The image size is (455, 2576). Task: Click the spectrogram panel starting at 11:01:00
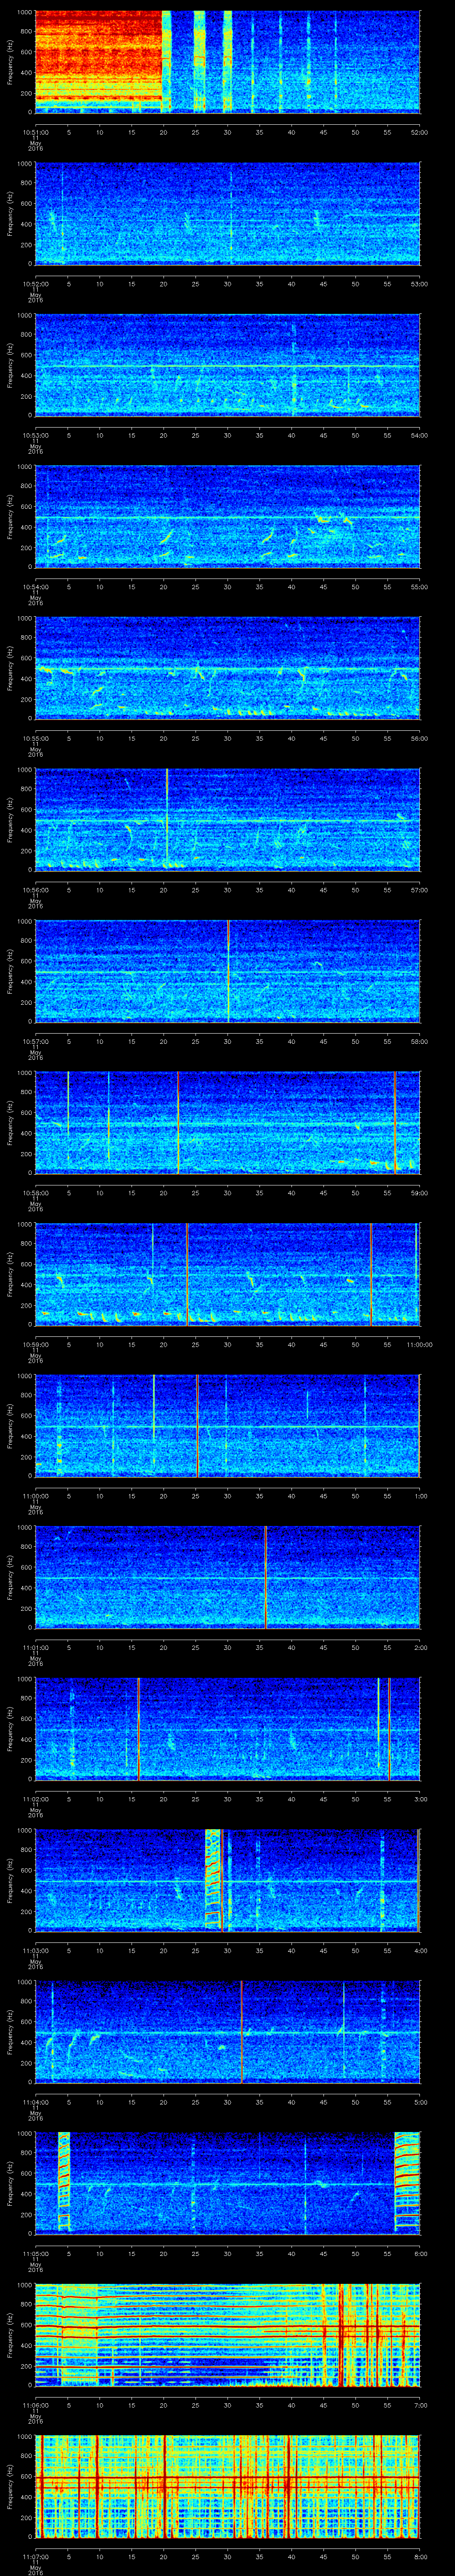[227, 1576]
